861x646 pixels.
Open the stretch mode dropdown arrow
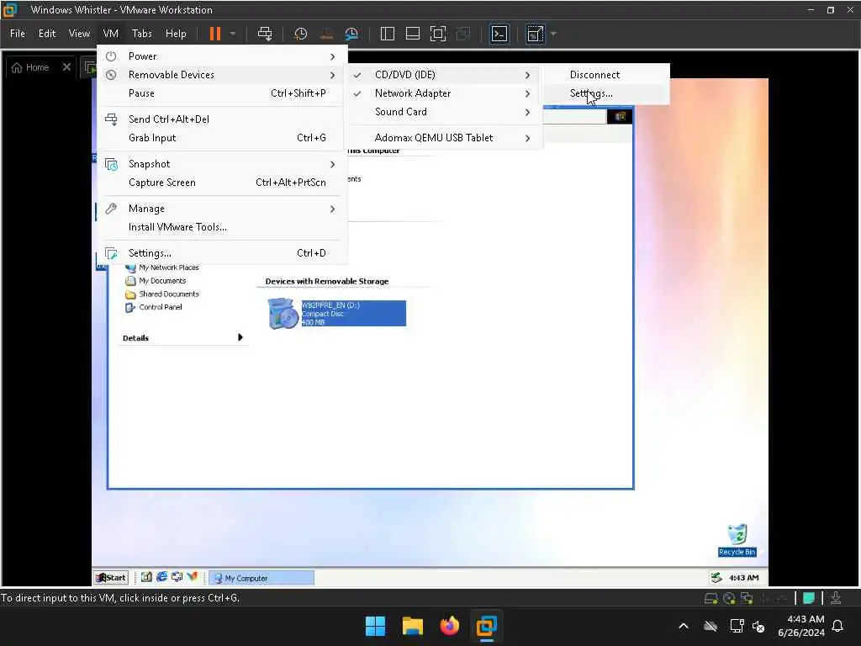pyautogui.click(x=553, y=34)
